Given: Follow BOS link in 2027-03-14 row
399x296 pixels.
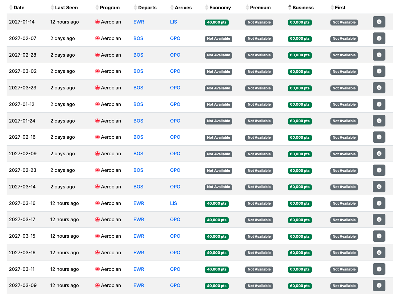Looking at the screenshot, I should [x=139, y=187].
